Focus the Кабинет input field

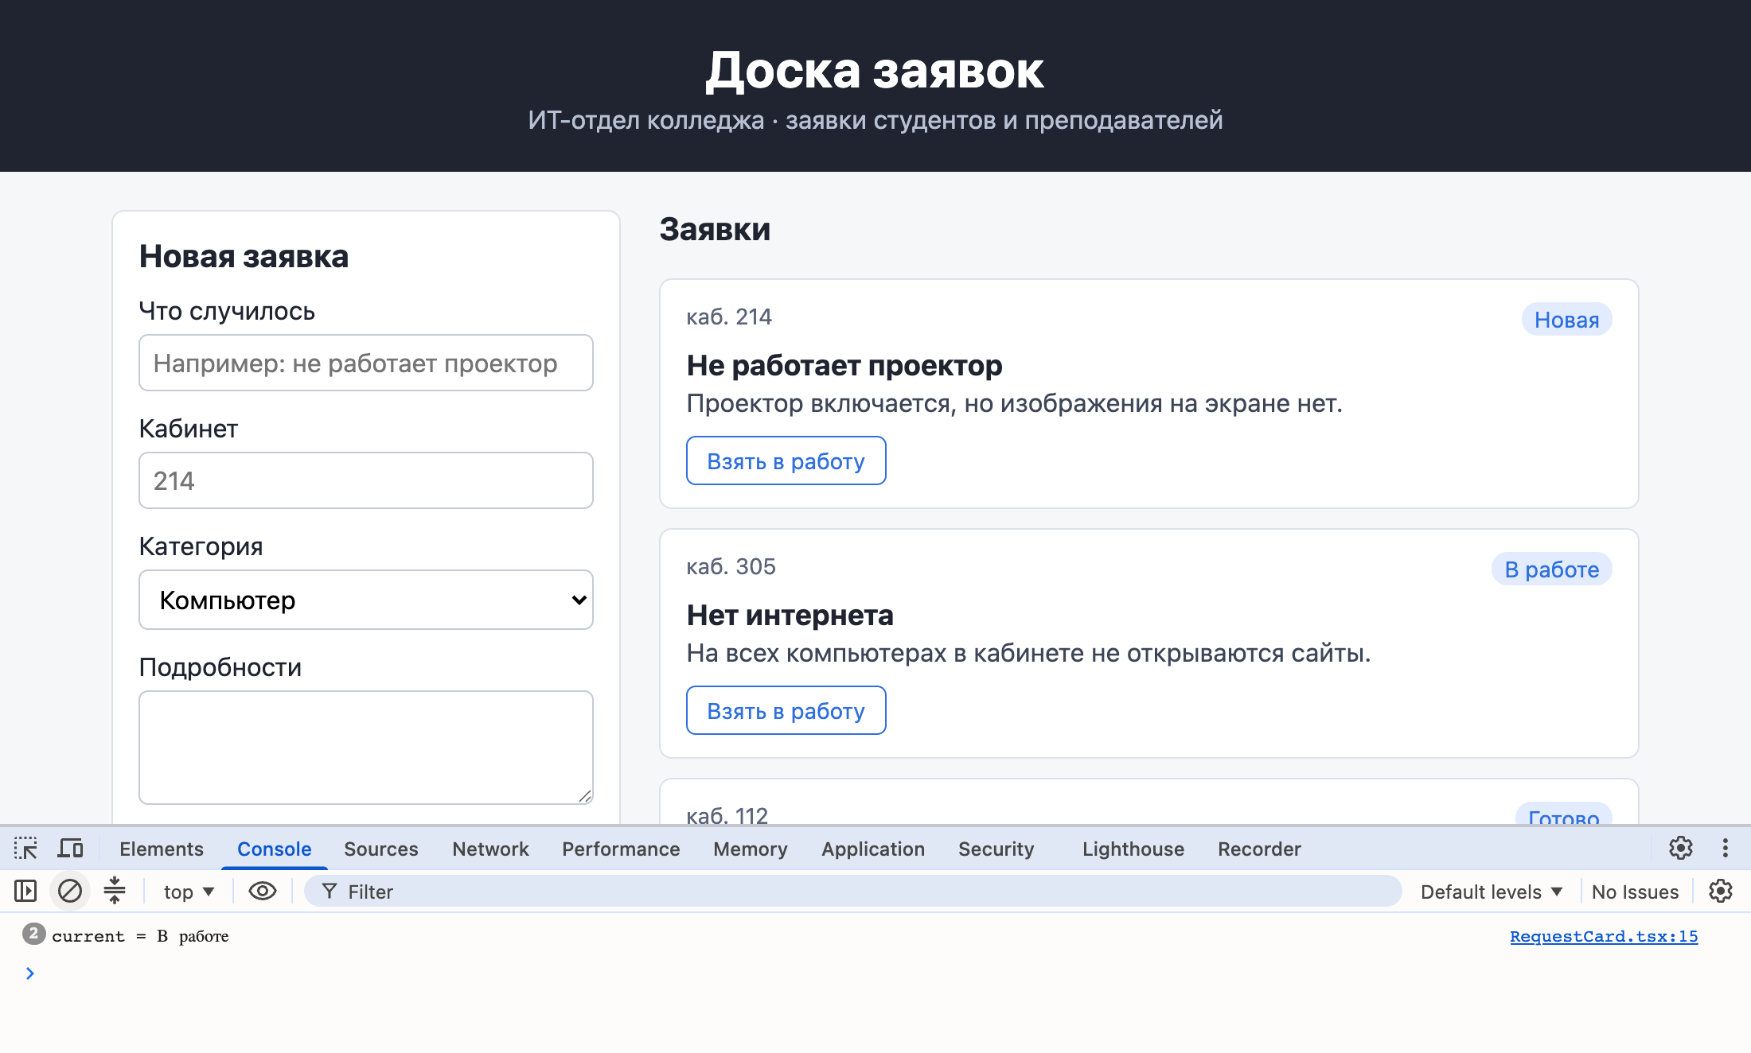(366, 480)
